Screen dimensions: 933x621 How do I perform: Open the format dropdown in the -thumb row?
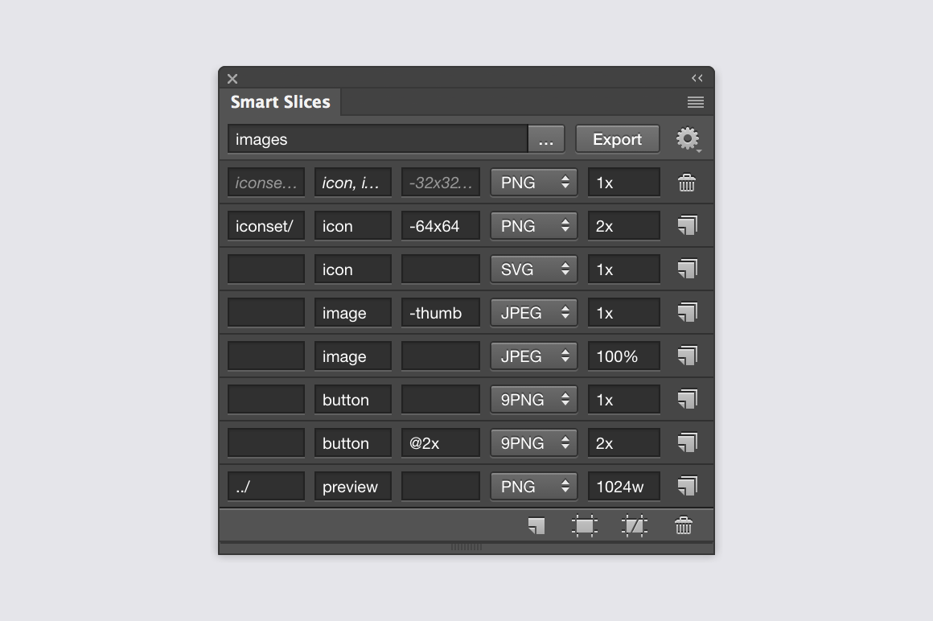coord(534,313)
